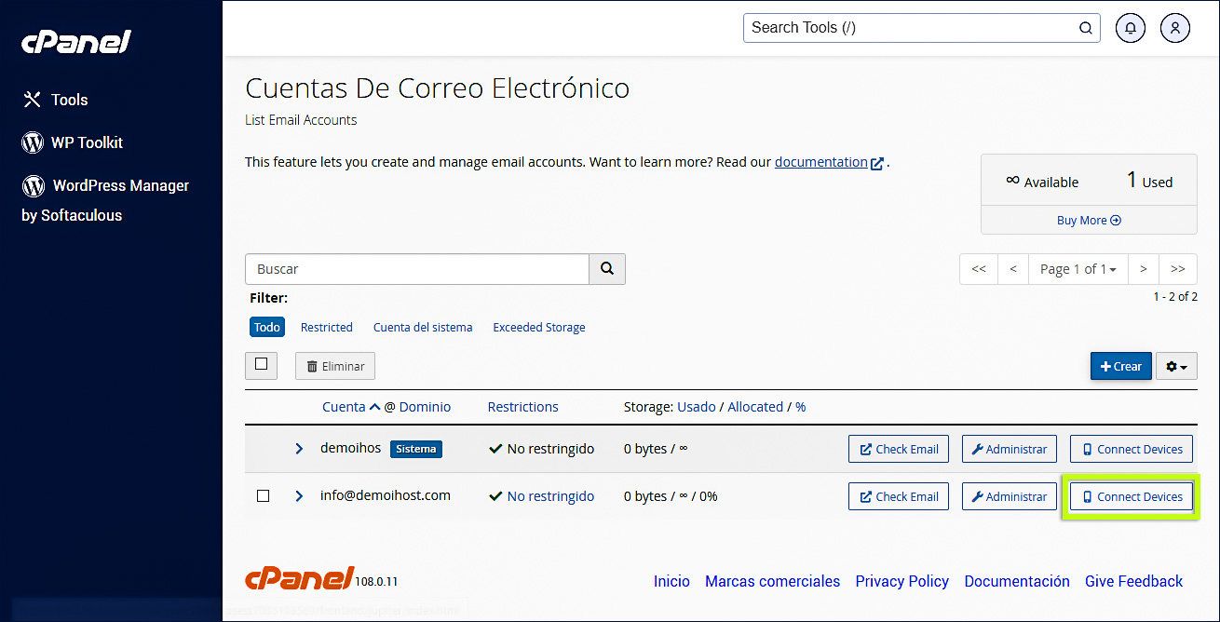Click the cPanel logo in sidebar
Image resolution: width=1220 pixels, height=622 pixels.
coord(75,41)
